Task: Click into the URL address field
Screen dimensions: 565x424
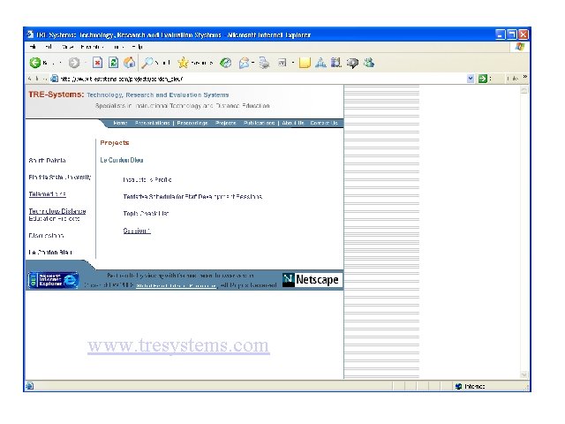Action: (x=262, y=79)
